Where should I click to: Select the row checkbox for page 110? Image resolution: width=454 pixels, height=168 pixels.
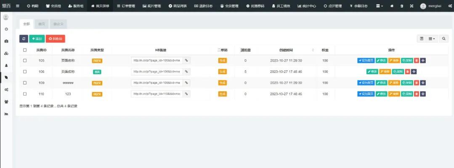[25, 94]
